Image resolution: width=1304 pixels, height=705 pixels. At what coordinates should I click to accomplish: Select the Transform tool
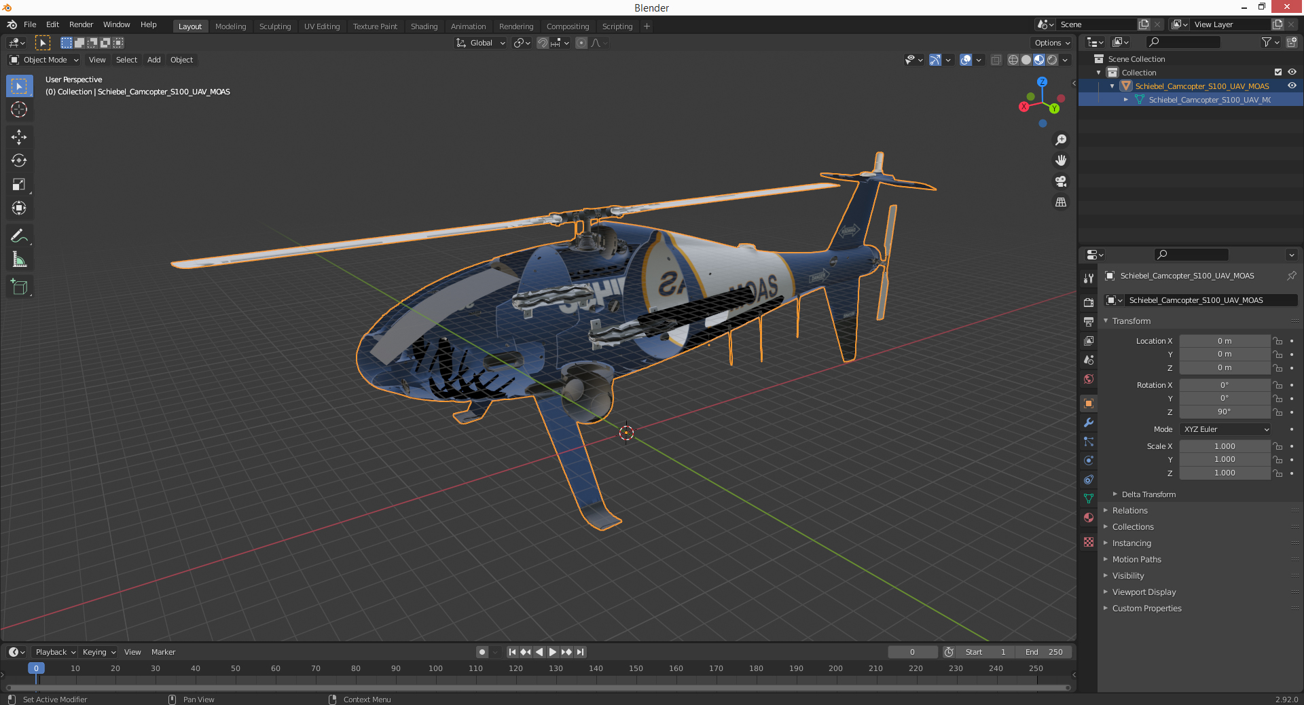pyautogui.click(x=19, y=209)
